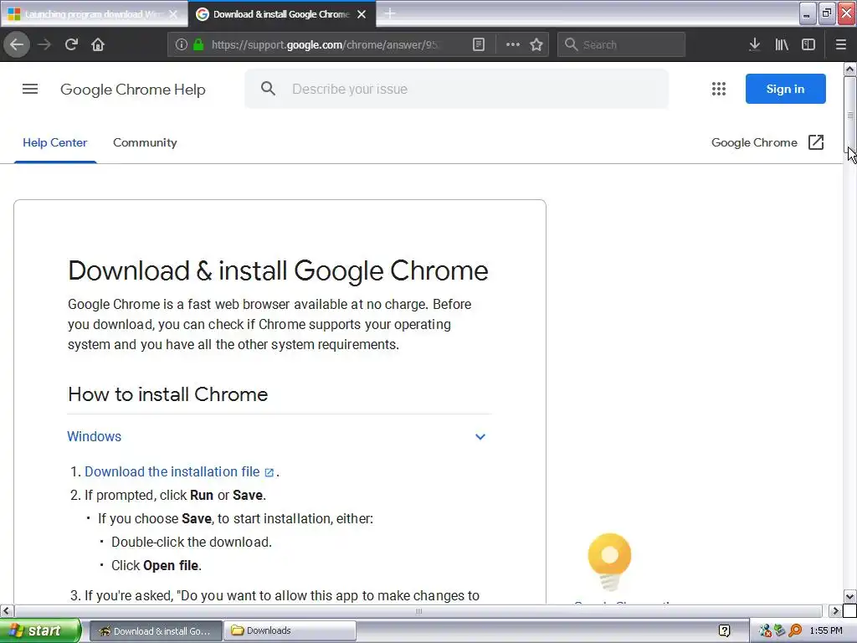Open the Windows start button

click(40, 630)
